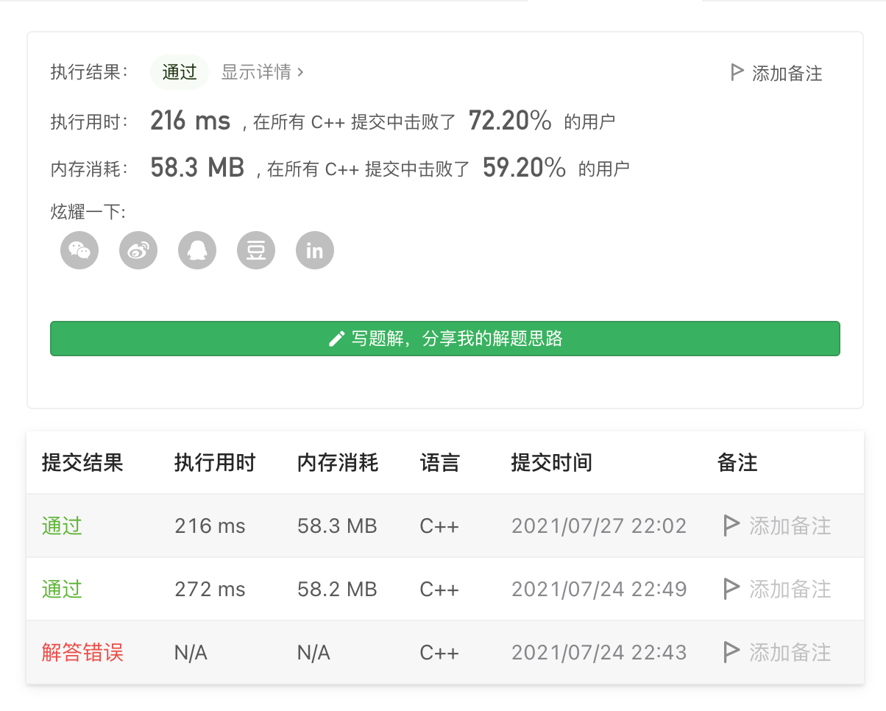Share result via LinkedIn icon
886x711 pixels.
(315, 251)
